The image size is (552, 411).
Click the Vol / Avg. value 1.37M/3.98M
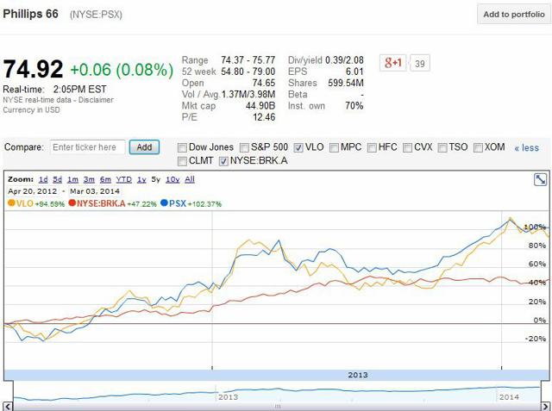[248, 94]
